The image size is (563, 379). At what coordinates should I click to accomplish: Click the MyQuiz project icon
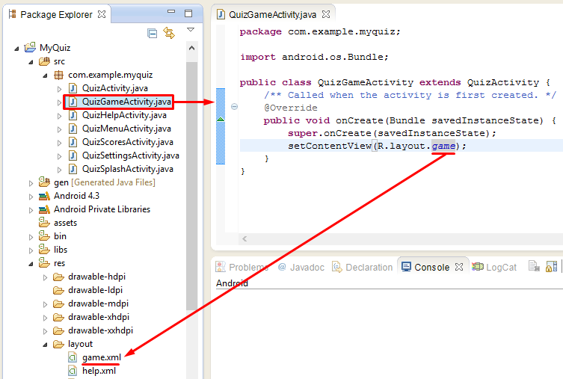[x=30, y=47]
